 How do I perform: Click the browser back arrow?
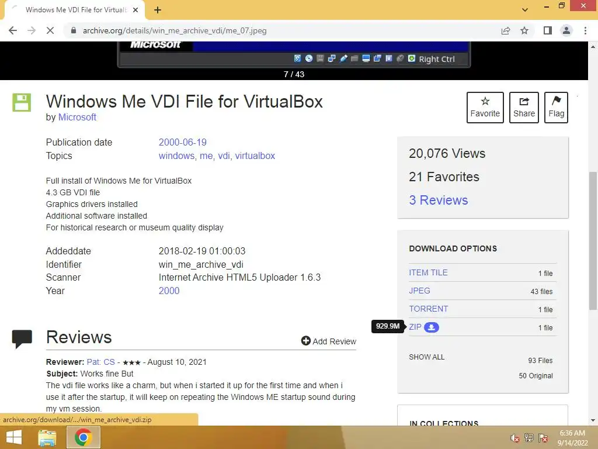pos(13,30)
